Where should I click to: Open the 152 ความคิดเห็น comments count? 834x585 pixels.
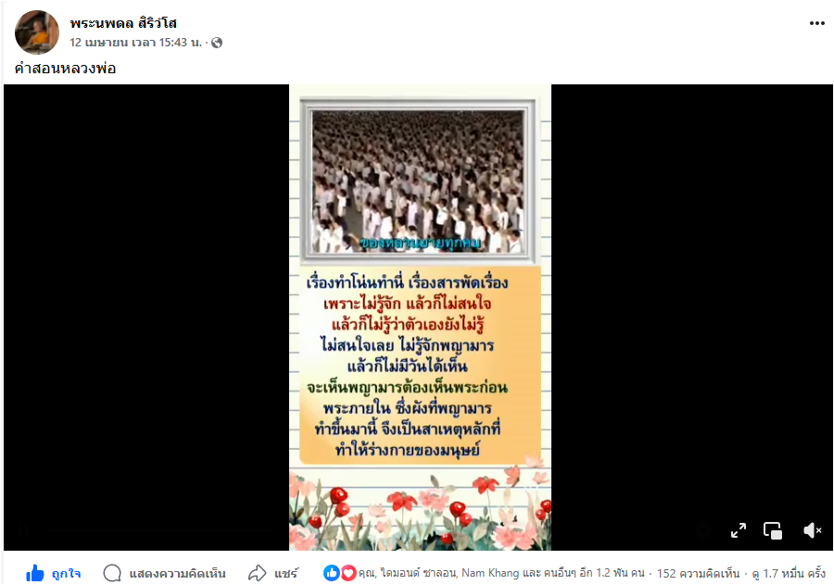coord(698,573)
